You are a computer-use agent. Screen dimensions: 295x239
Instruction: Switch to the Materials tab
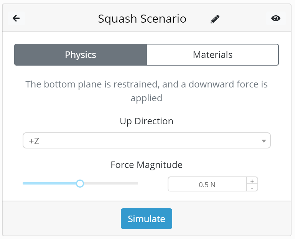coord(213,55)
